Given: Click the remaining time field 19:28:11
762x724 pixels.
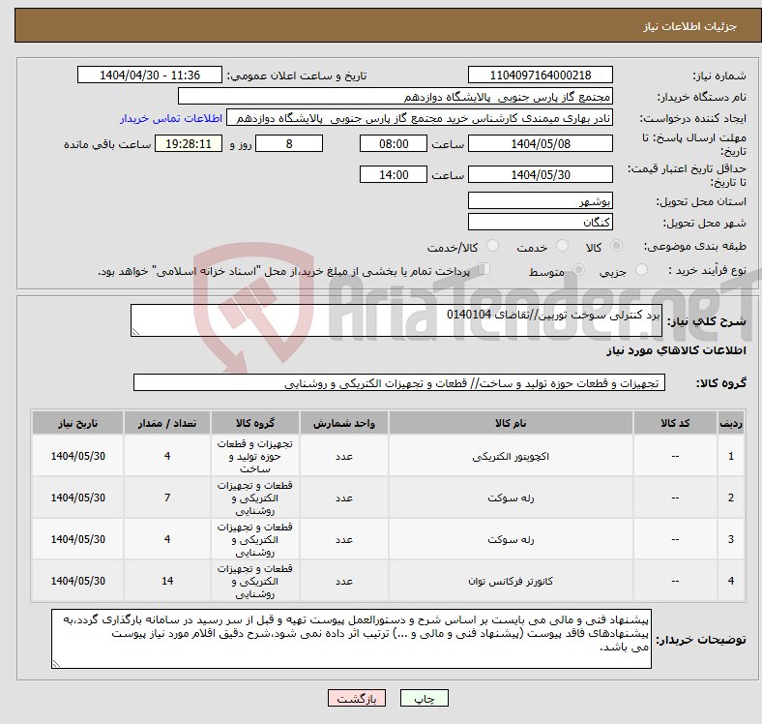Looking at the screenshot, I should (x=189, y=143).
